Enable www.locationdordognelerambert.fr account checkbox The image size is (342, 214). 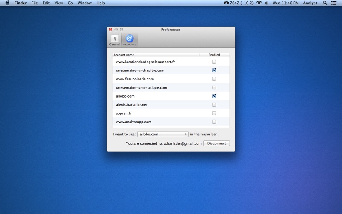coord(214,62)
